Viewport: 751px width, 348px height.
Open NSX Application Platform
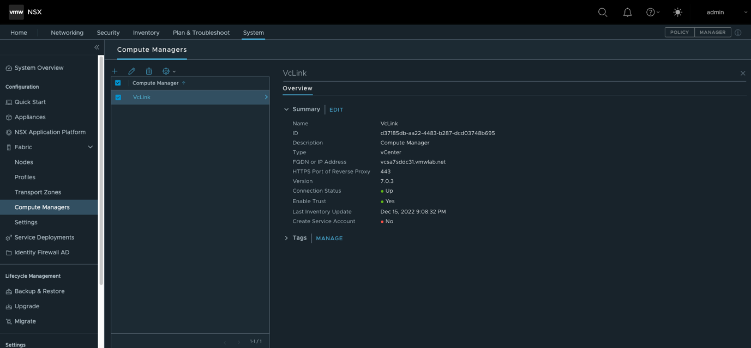[50, 132]
